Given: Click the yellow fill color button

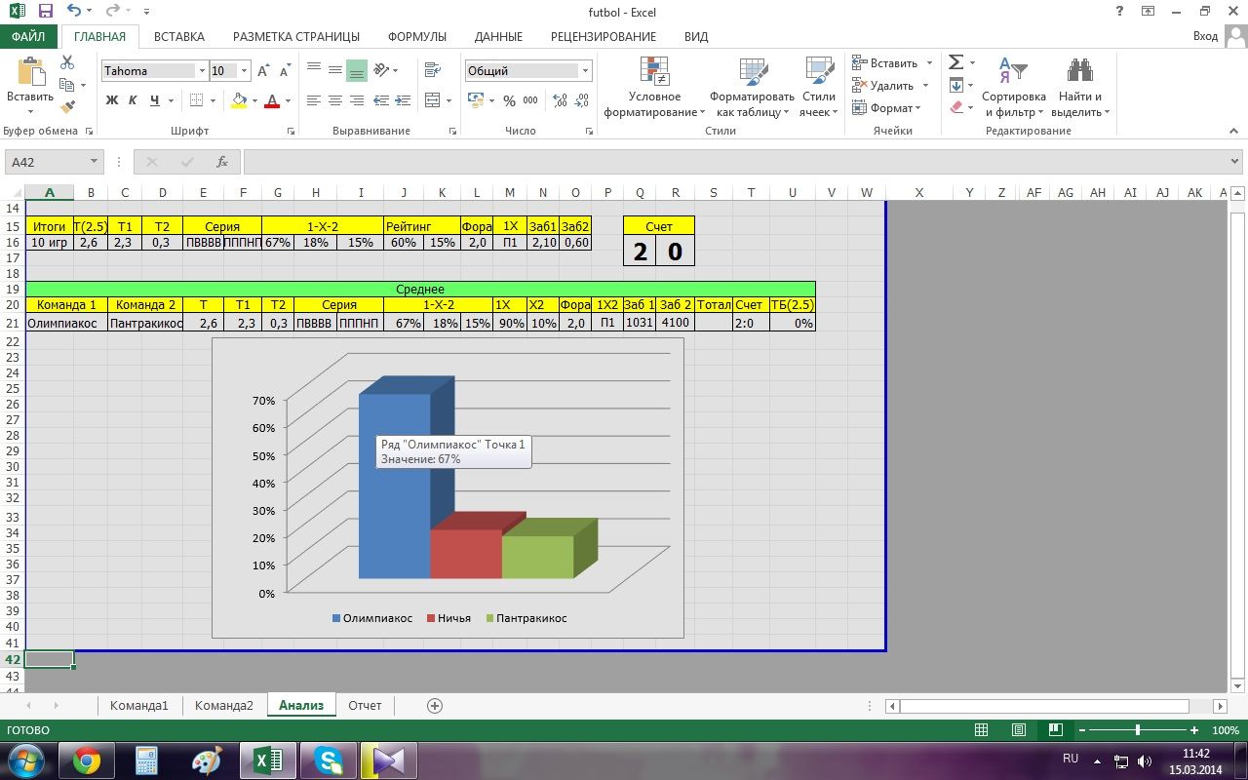Looking at the screenshot, I should (239, 100).
